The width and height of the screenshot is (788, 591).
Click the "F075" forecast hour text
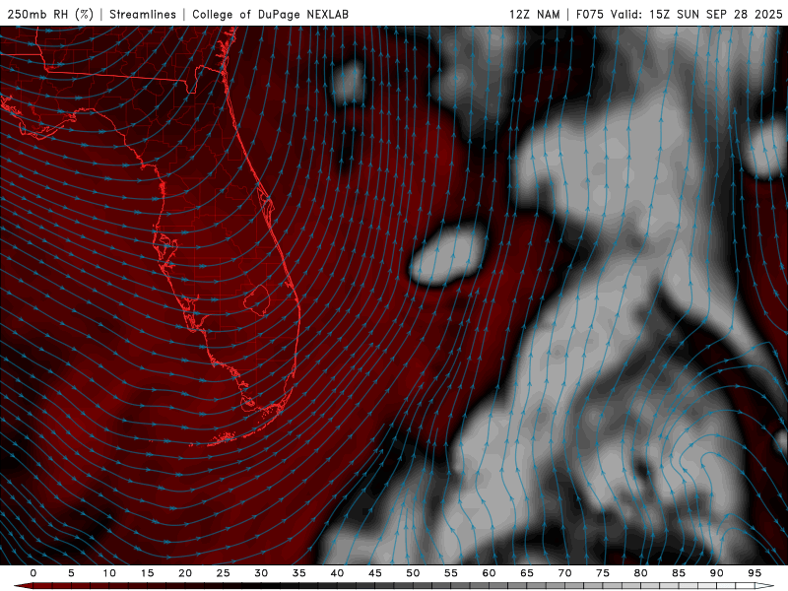(x=589, y=14)
